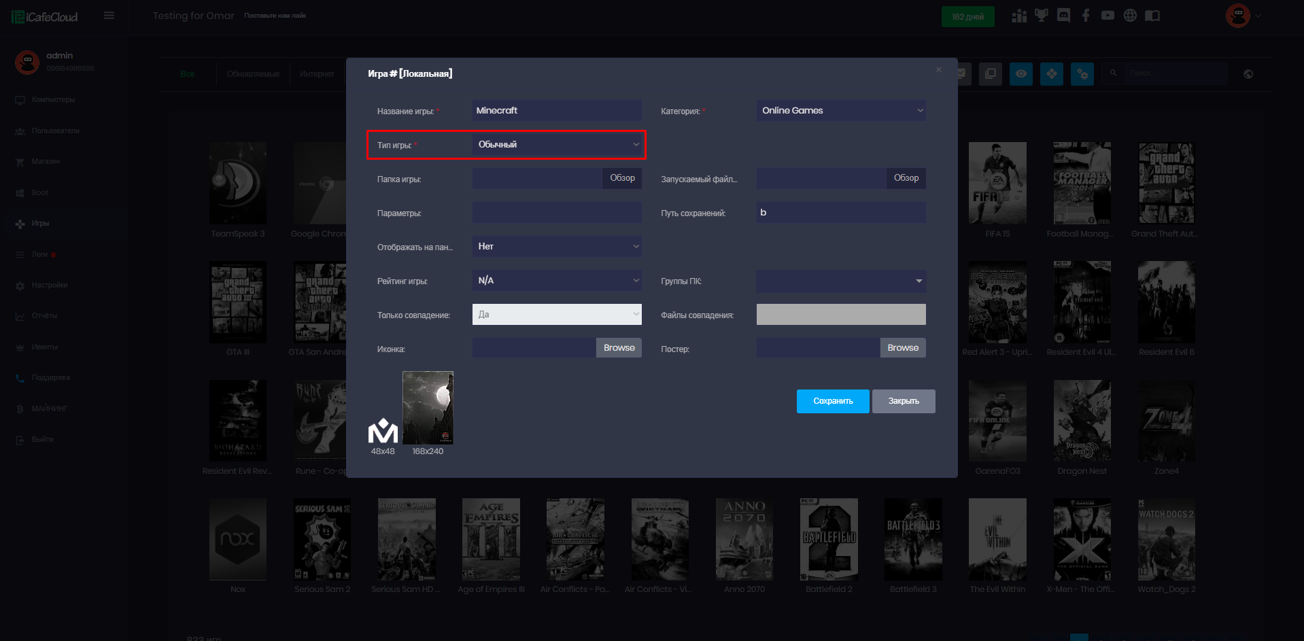Click Browse next to Постер

click(x=903, y=348)
